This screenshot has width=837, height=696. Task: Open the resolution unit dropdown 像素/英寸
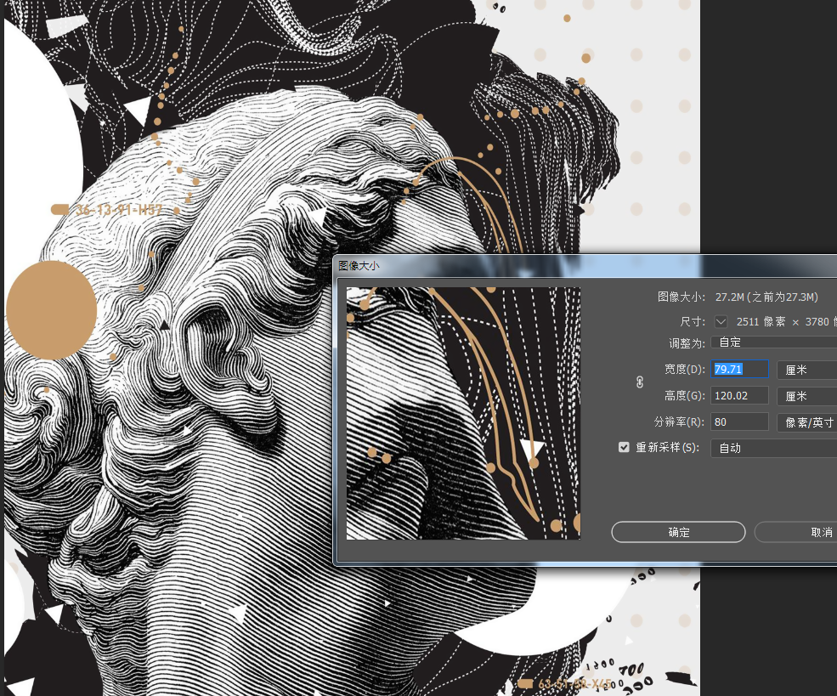[807, 422]
